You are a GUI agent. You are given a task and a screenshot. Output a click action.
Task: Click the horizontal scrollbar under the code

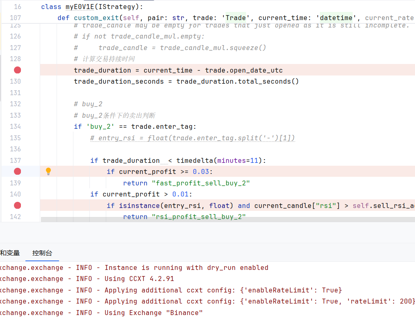228,219
